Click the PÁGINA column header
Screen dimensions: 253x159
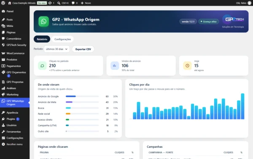tap(44, 152)
